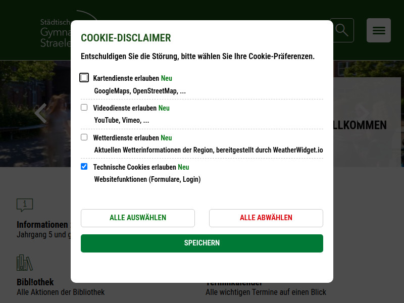404x303 pixels.
Task: Click the Alle abwählen button
Action: [266, 218]
